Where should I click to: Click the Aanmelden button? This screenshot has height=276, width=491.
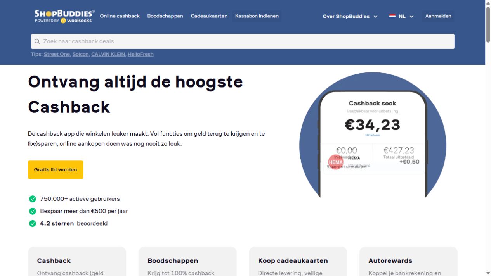coord(438,16)
